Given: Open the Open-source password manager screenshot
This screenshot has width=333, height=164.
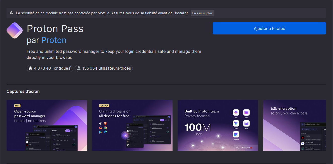Looking at the screenshot, I should (47, 126).
